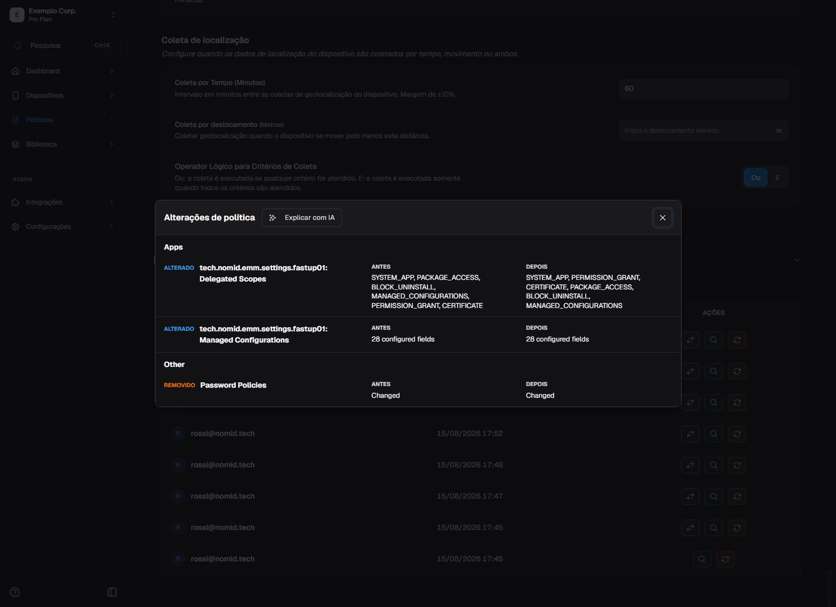
Task: Collapse the sidebar with the panel icon
Action: click(x=112, y=592)
